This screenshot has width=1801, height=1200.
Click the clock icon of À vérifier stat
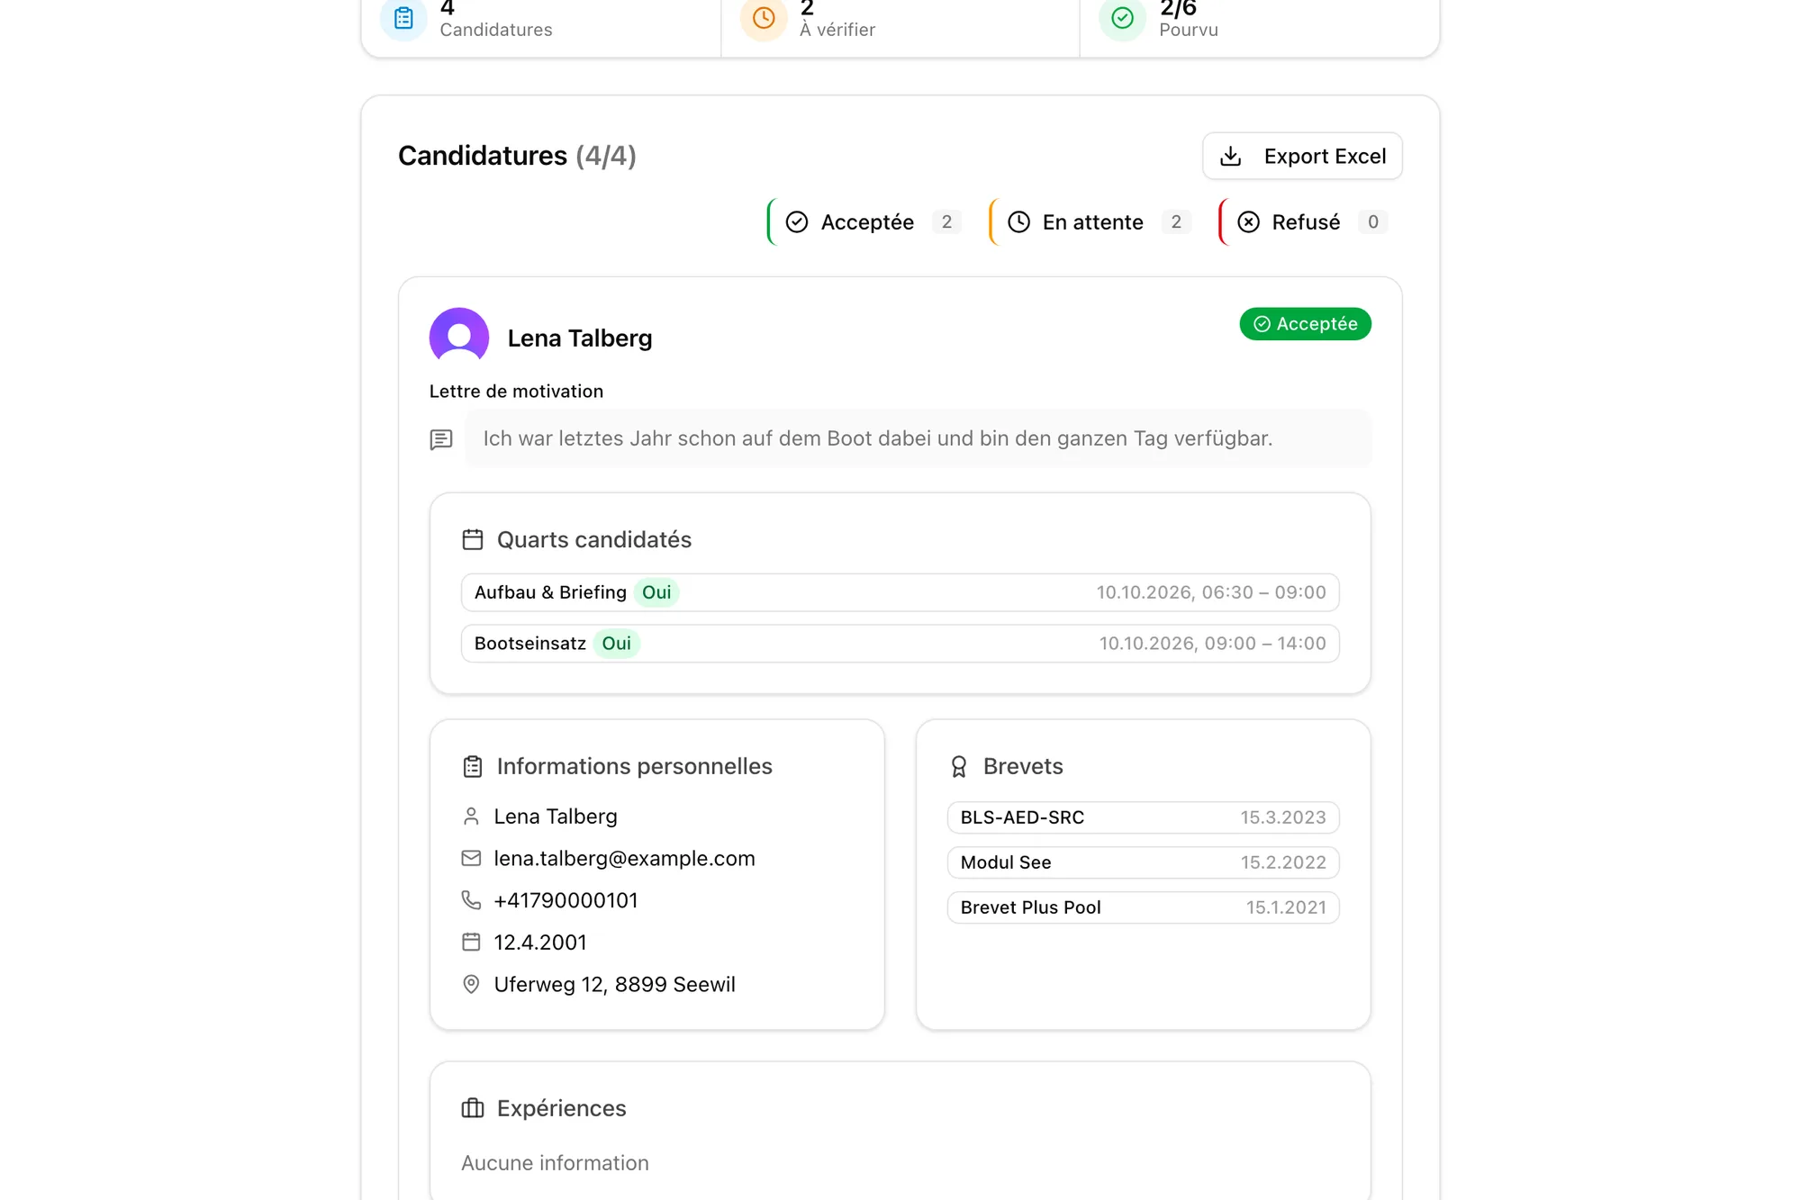pyautogui.click(x=764, y=18)
